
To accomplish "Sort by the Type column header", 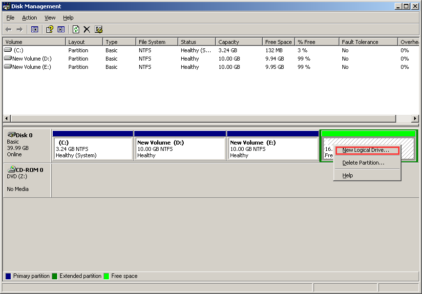I will 119,42.
